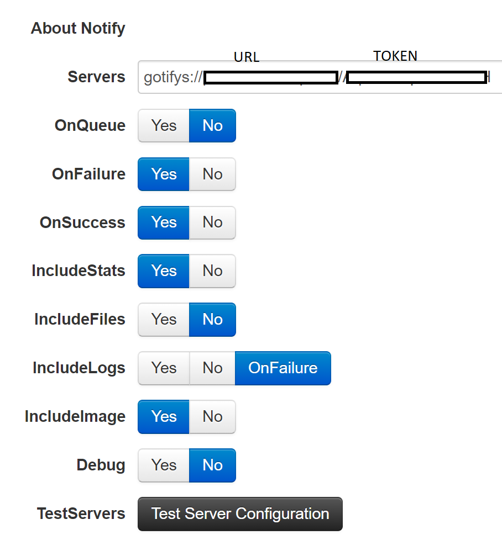This screenshot has width=502, height=551.
Task: Click Yes for OnFailure notifications
Action: click(x=163, y=174)
